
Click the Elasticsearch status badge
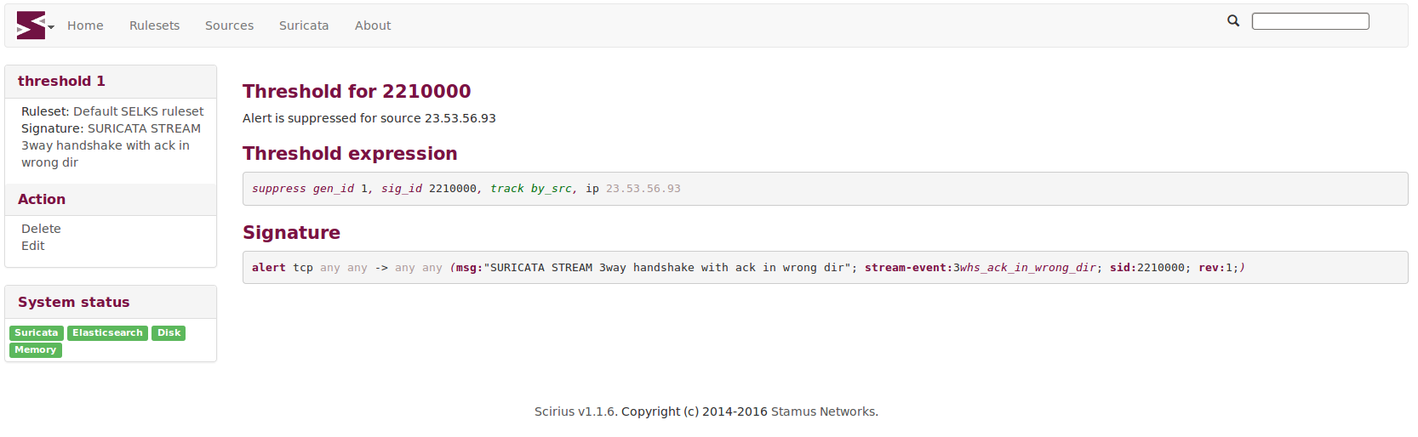point(107,333)
